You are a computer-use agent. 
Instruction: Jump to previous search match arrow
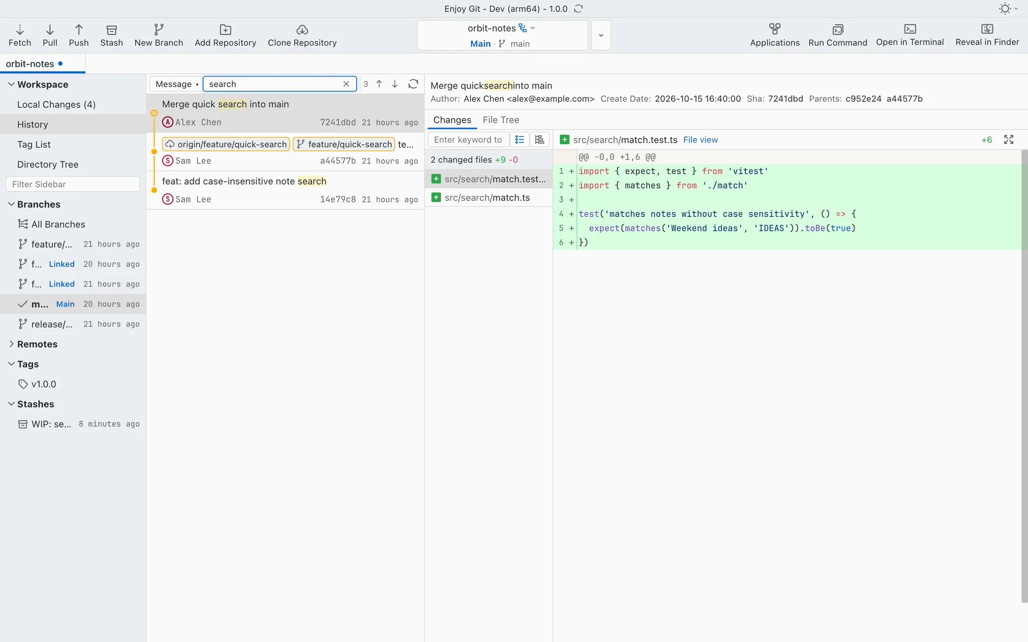(x=379, y=84)
